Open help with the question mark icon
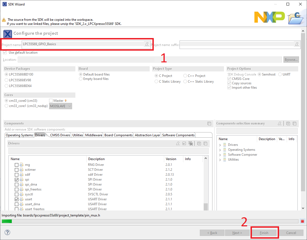This screenshot has height=240, width=307. coord(7,233)
